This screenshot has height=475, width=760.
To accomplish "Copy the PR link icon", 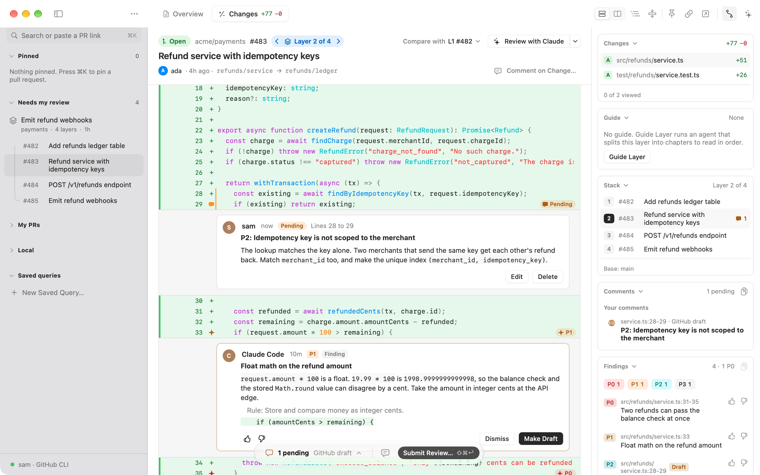I will point(689,14).
